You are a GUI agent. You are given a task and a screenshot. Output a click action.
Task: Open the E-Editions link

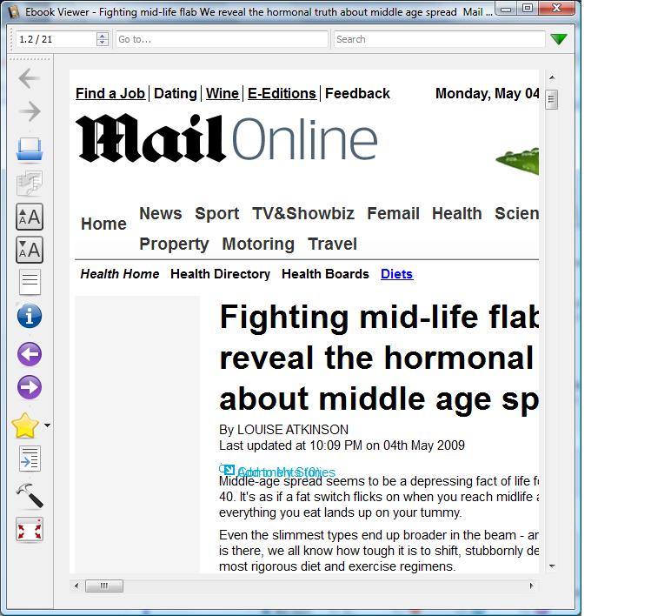tap(282, 93)
